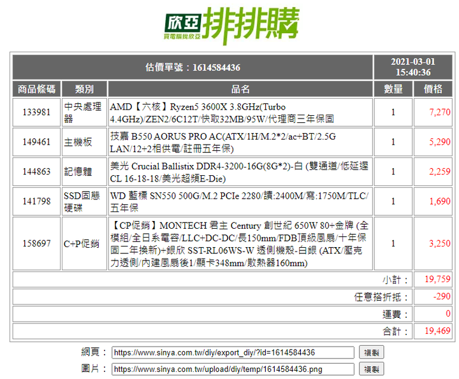Viewport: 459px width, 379px height.
Task: Select the 美光 Crucial Ballistix DDR4 product name
Action: click(240, 172)
